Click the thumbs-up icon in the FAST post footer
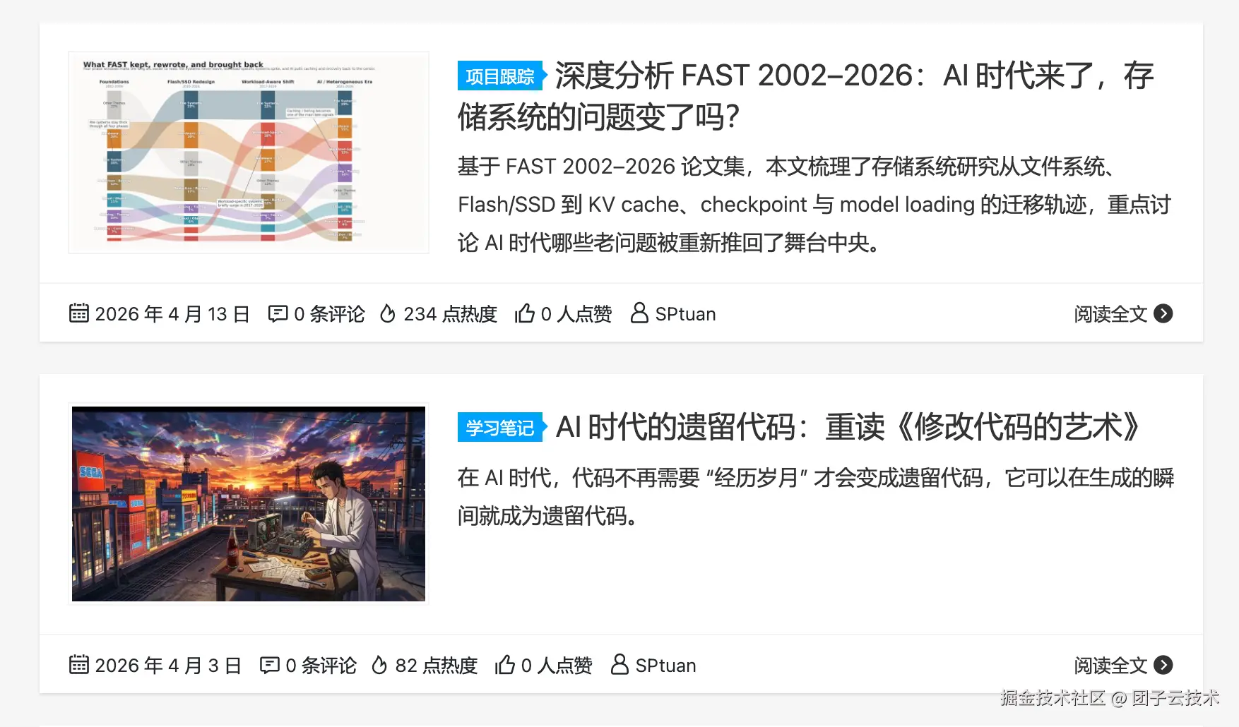 525,313
